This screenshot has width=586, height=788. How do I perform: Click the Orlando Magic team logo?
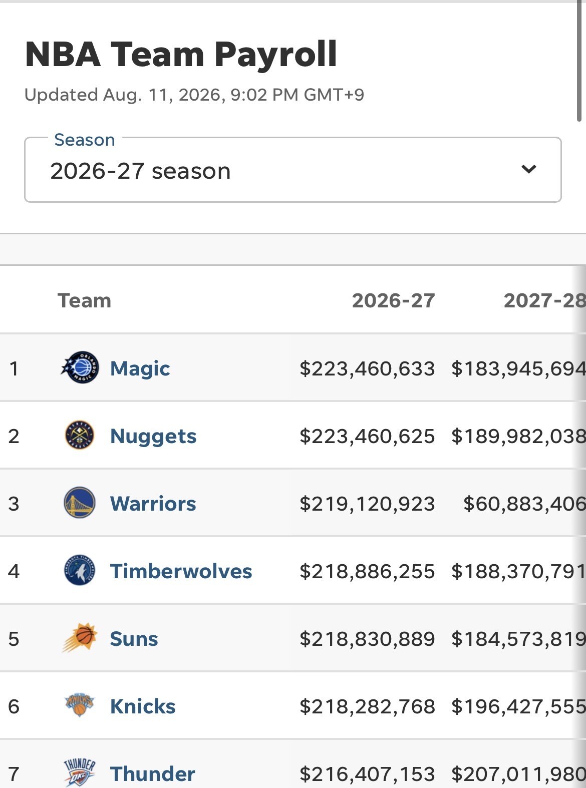pos(80,368)
